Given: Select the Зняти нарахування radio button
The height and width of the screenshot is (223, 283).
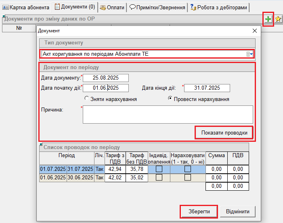Looking at the screenshot, I should pos(86,99).
